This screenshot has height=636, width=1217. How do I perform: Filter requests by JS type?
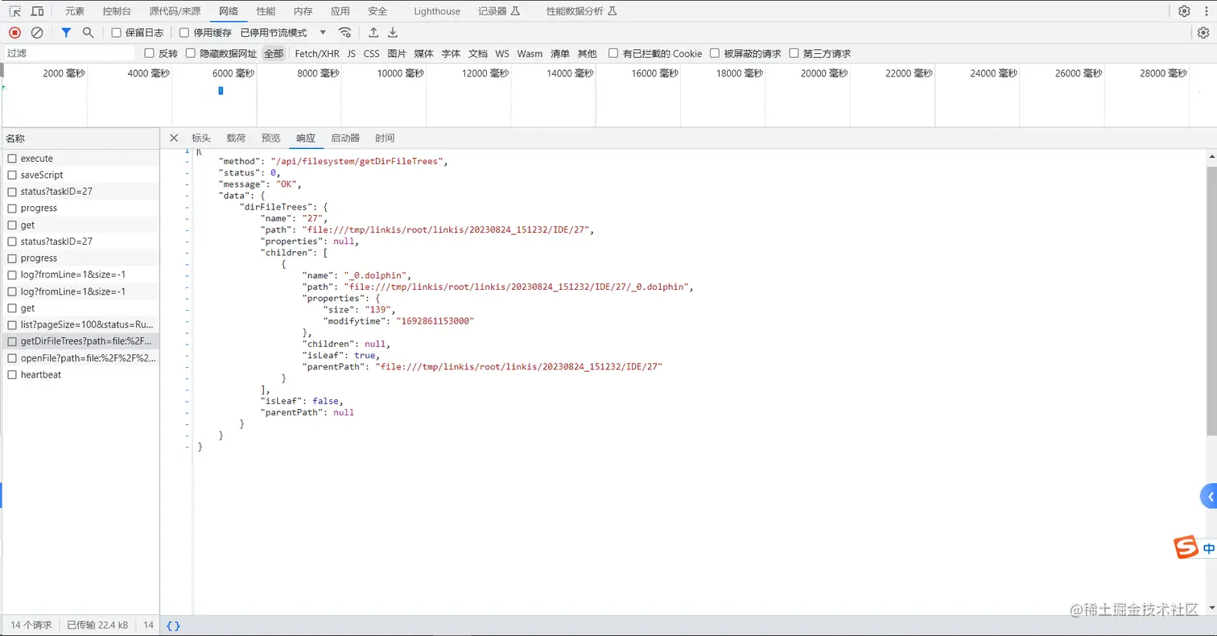351,54
